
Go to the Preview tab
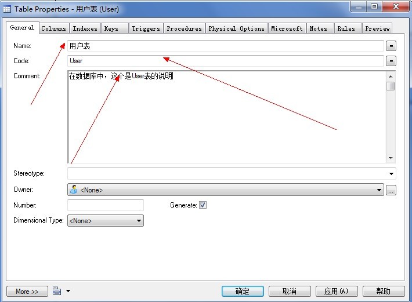[377, 28]
